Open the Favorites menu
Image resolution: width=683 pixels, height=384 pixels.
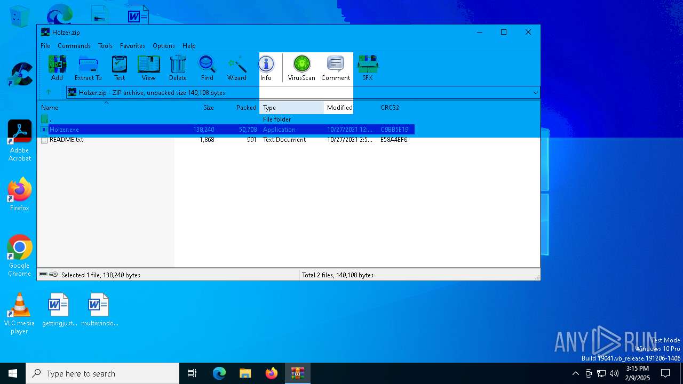(132, 46)
